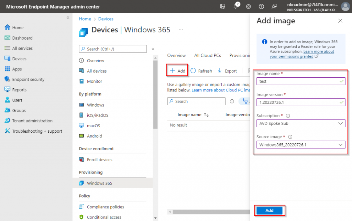The height and width of the screenshot is (221, 352).
Task: Click the Image version text field
Action: click(301, 102)
